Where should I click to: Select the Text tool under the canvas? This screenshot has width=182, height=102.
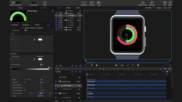pyautogui.click(x=133, y=65)
